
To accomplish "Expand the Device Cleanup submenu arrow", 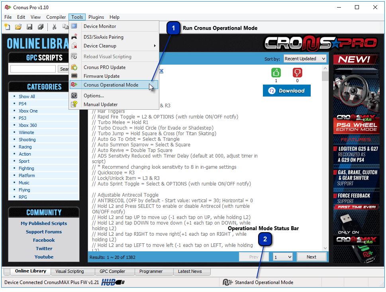I will click(x=155, y=45).
